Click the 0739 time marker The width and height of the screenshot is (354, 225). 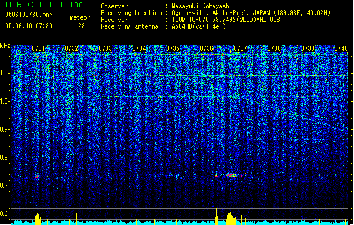[308, 48]
